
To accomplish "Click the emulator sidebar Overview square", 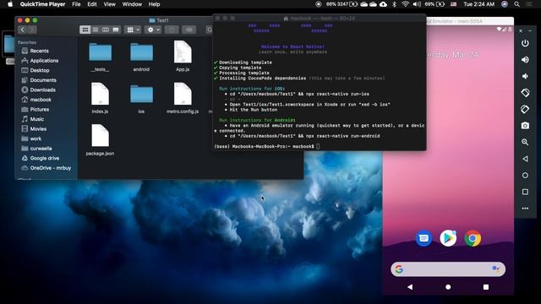I will [525, 192].
